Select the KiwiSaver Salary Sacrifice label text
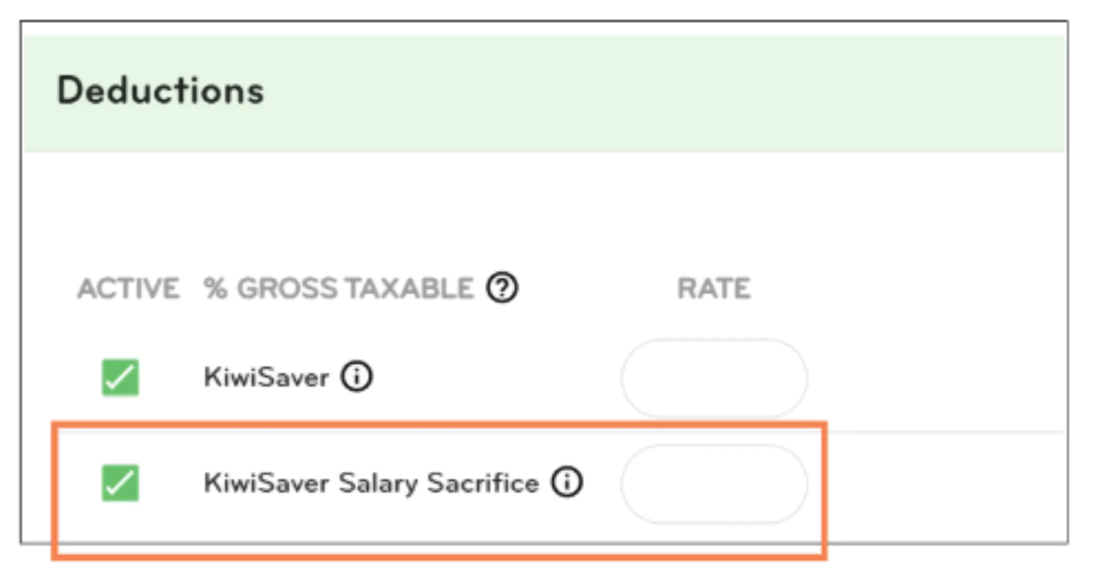The image size is (1097, 584). click(373, 483)
